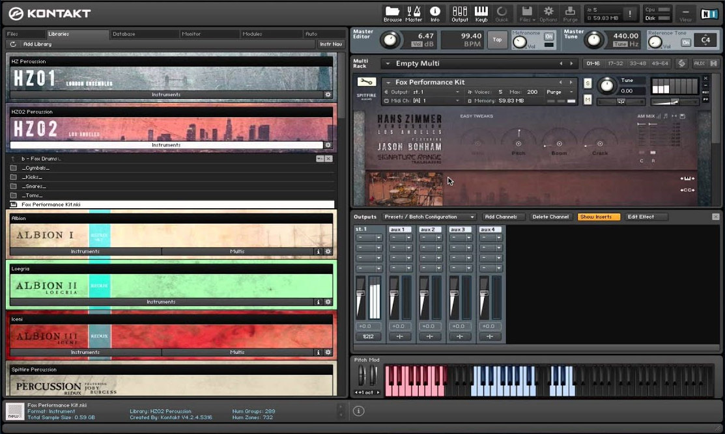Click the workspace management icon in Multi Rack
This screenshot has width=725, height=434.
(681, 63)
